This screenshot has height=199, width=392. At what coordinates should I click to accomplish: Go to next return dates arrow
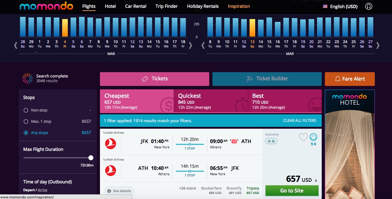click(378, 46)
